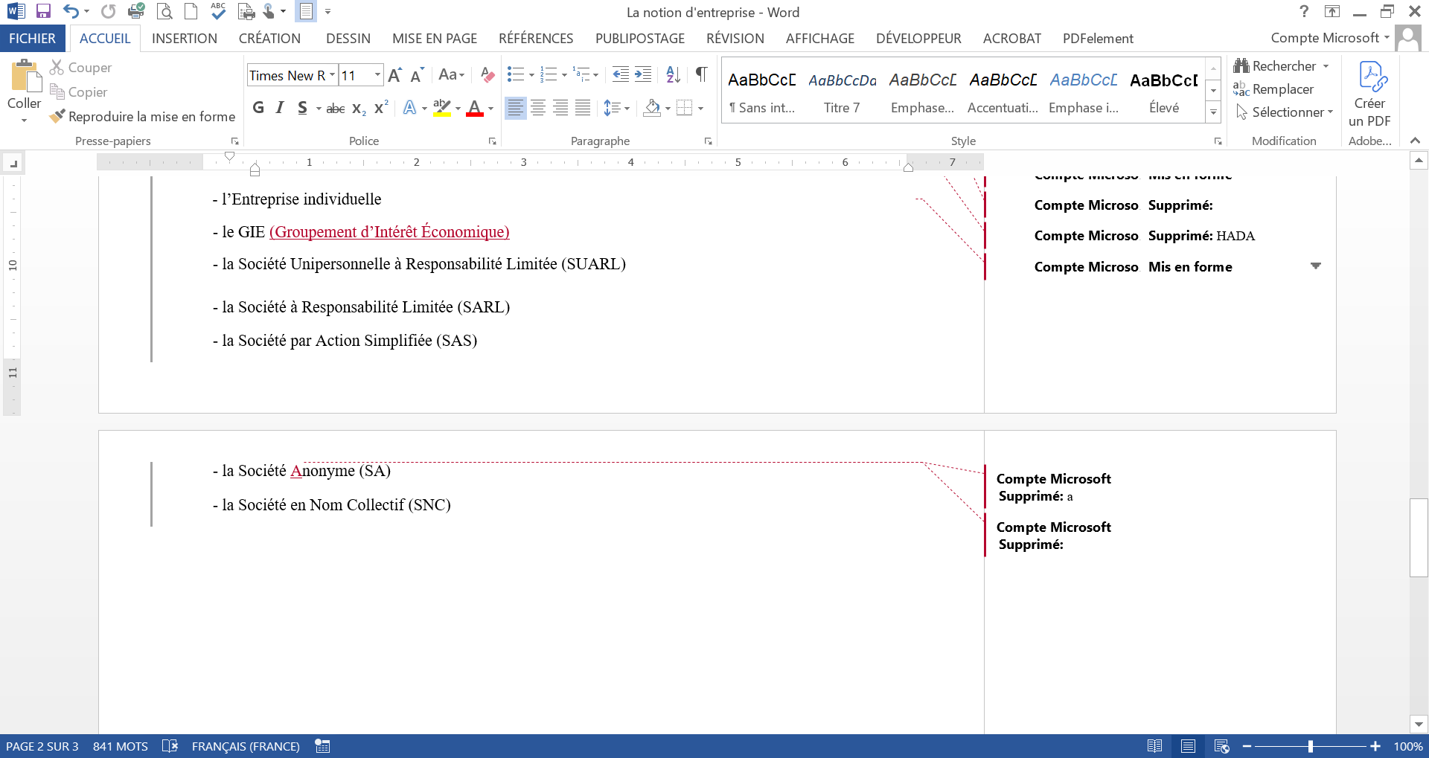Click the 841 MOTS word count
Screen dimensions: 1429x758
click(x=121, y=746)
